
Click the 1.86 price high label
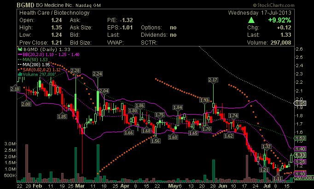(140, 106)
